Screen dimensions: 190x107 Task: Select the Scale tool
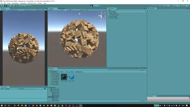point(12,6)
